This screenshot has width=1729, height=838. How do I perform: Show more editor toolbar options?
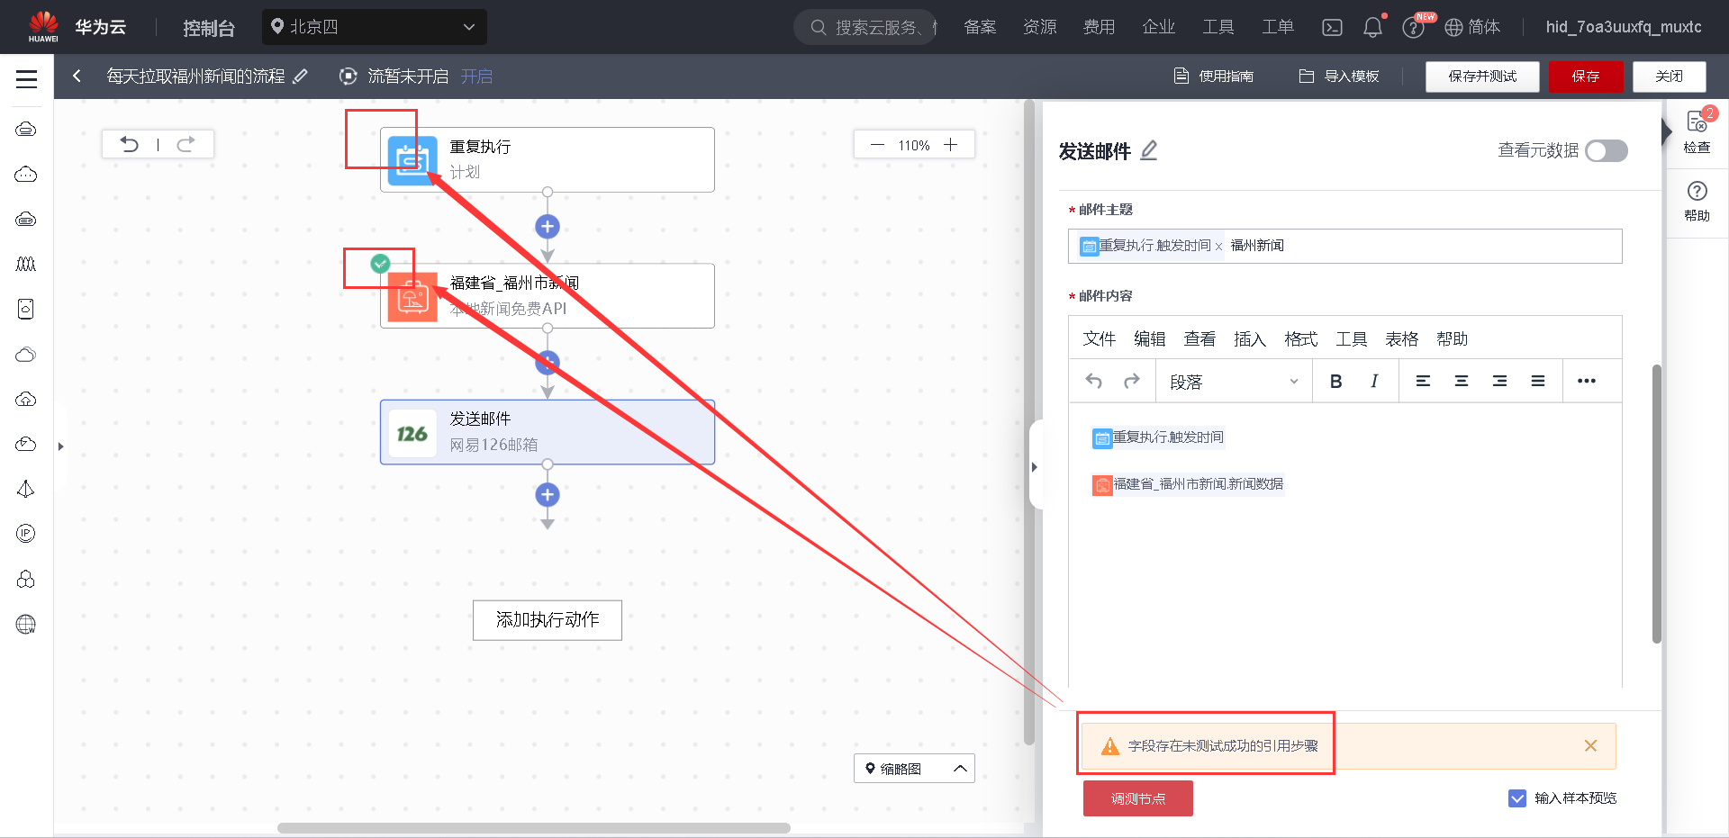coord(1587,382)
